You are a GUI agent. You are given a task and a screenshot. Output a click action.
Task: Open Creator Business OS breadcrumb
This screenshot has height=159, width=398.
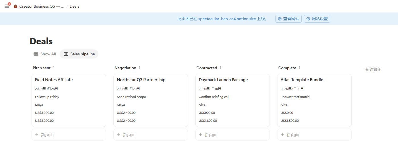pos(42,6)
